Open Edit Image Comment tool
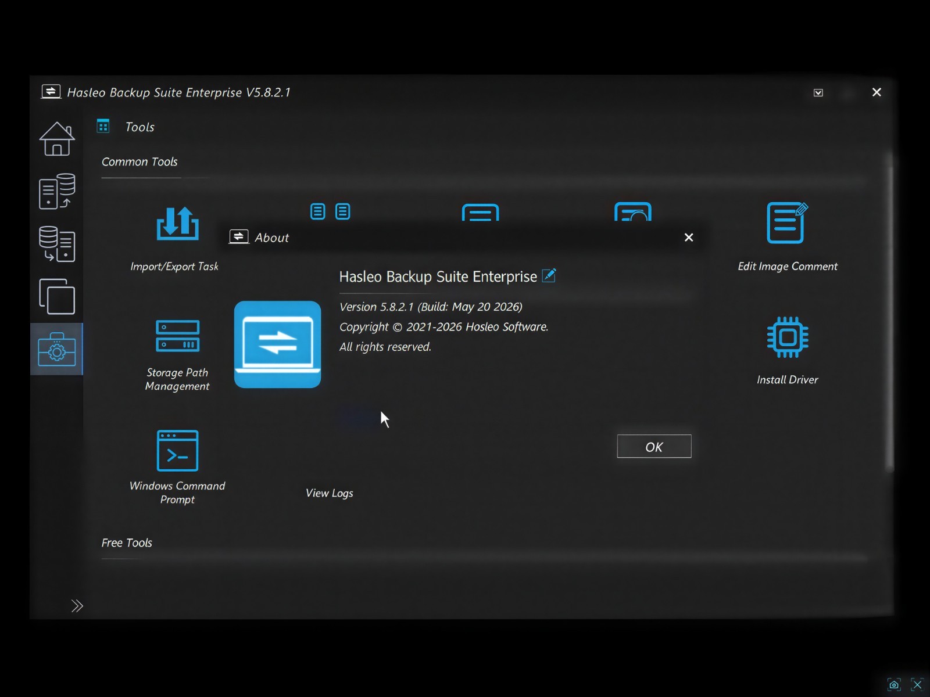The image size is (930, 697). [x=787, y=222]
